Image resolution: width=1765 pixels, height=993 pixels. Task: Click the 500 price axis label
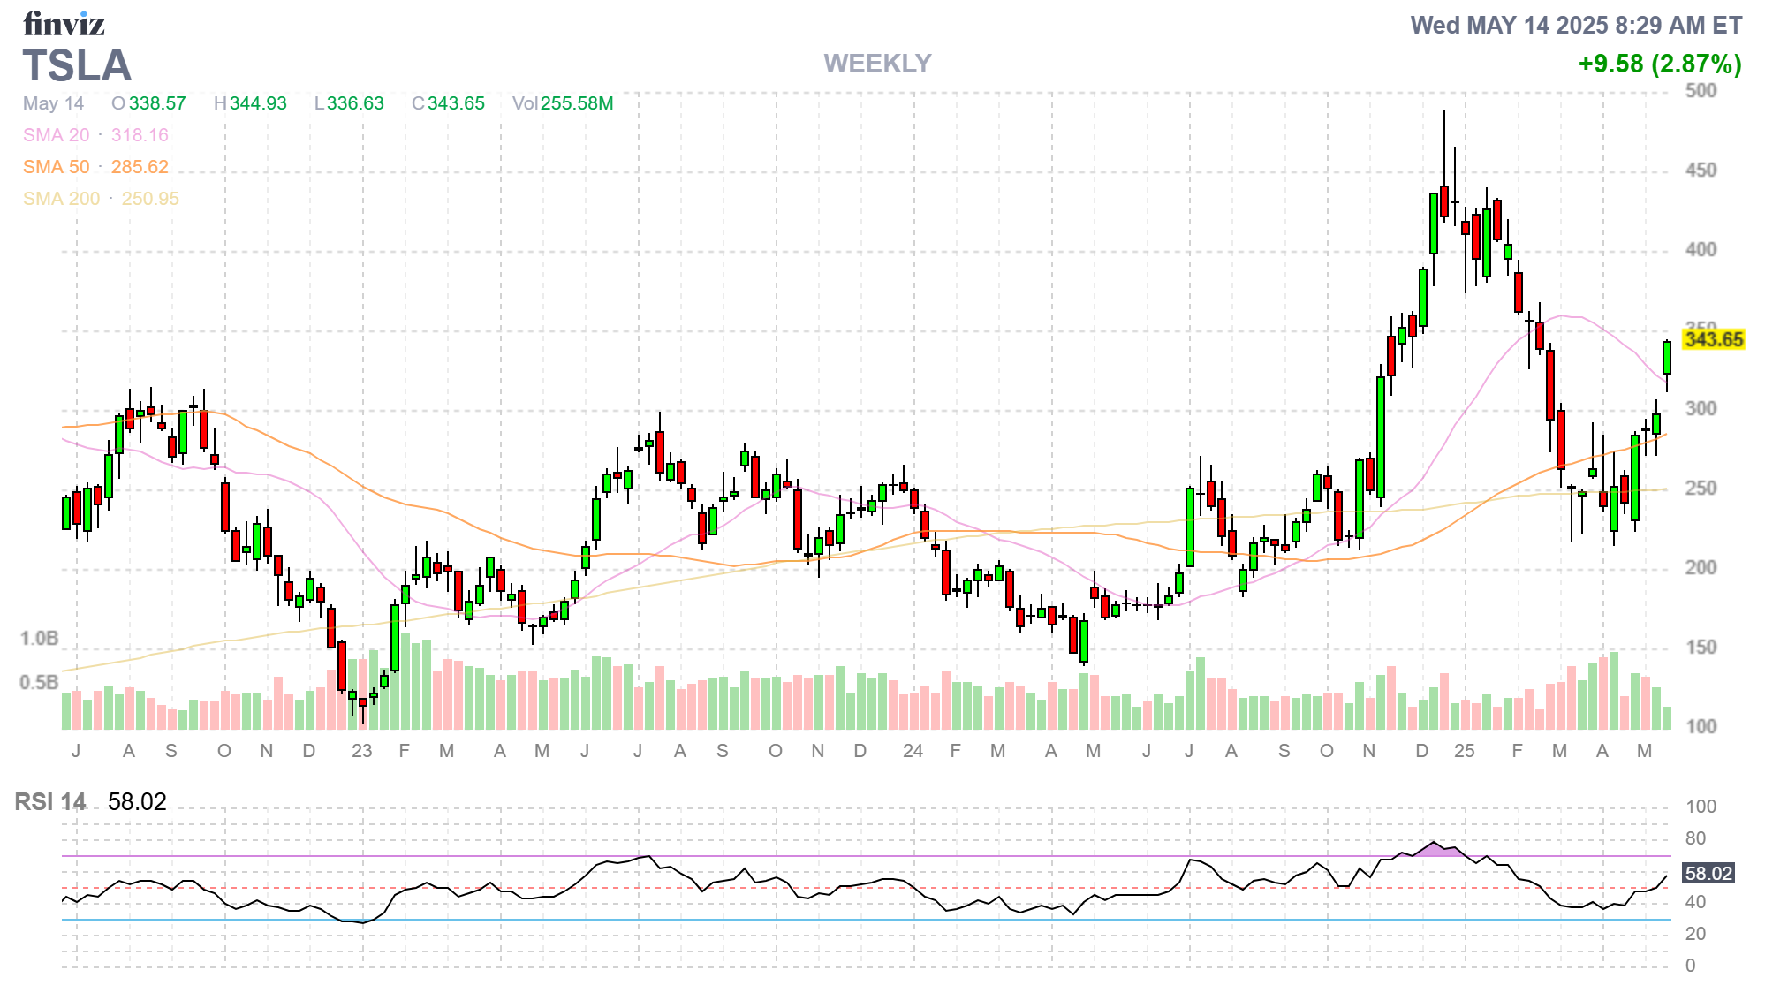[1701, 91]
